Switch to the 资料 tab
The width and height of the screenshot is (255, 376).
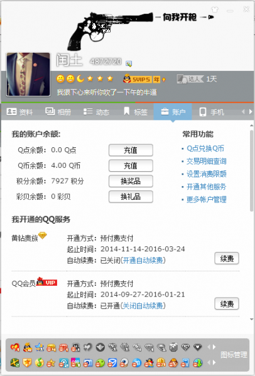(19, 112)
